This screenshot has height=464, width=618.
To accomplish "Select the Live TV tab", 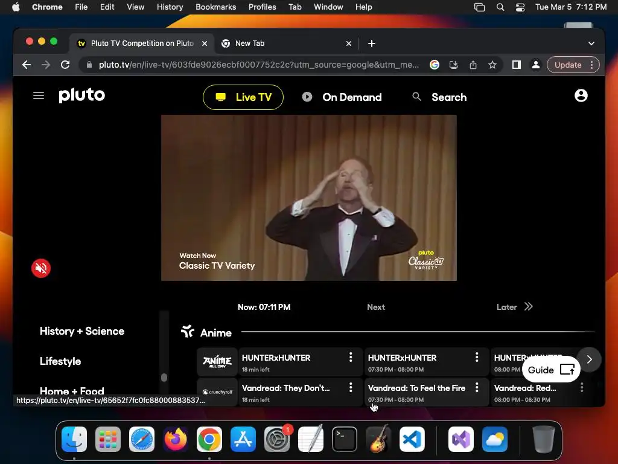I will click(243, 97).
